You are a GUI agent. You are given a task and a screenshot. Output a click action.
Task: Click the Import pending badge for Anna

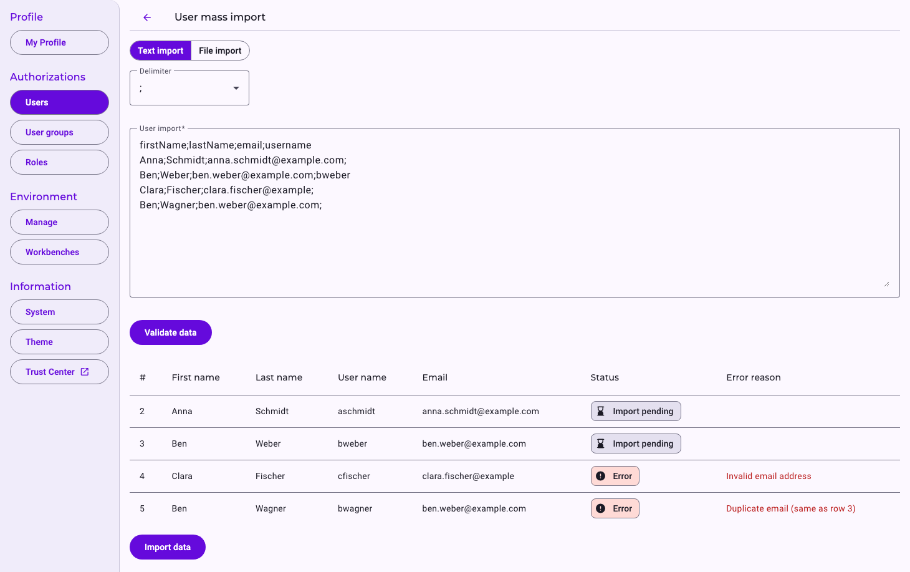click(x=636, y=411)
